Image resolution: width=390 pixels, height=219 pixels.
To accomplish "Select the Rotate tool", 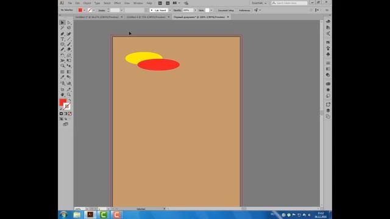I will pyautogui.click(x=62, y=55).
